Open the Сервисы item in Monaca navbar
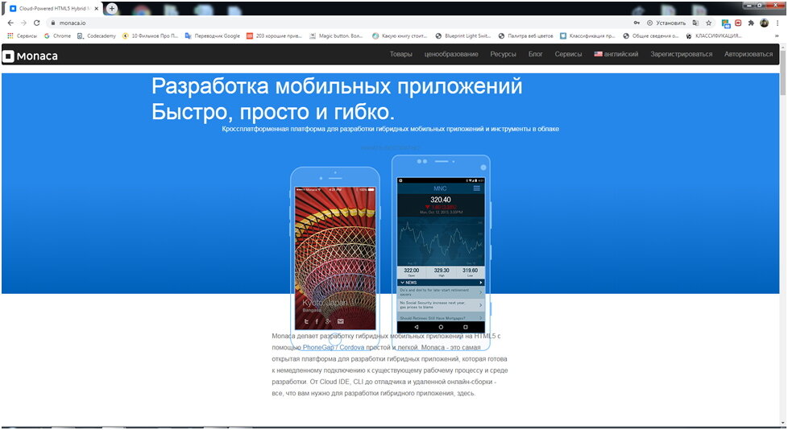Viewport: 788px width, 430px height. click(x=568, y=54)
